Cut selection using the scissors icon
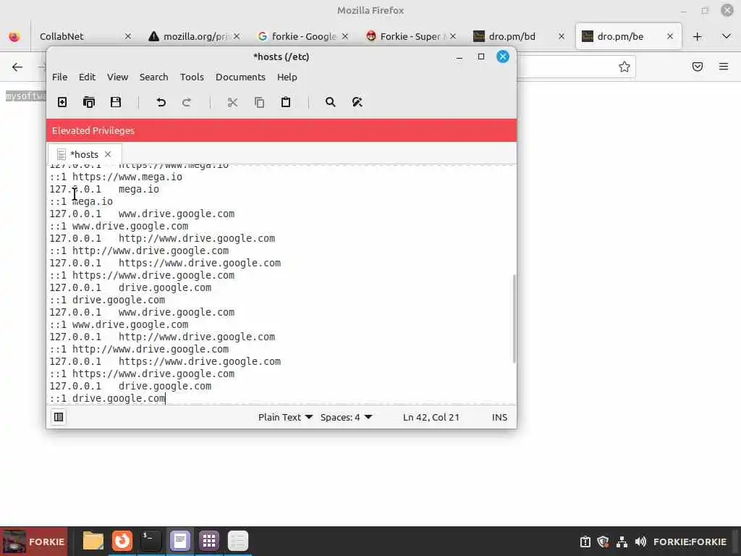The image size is (741, 556). (232, 102)
